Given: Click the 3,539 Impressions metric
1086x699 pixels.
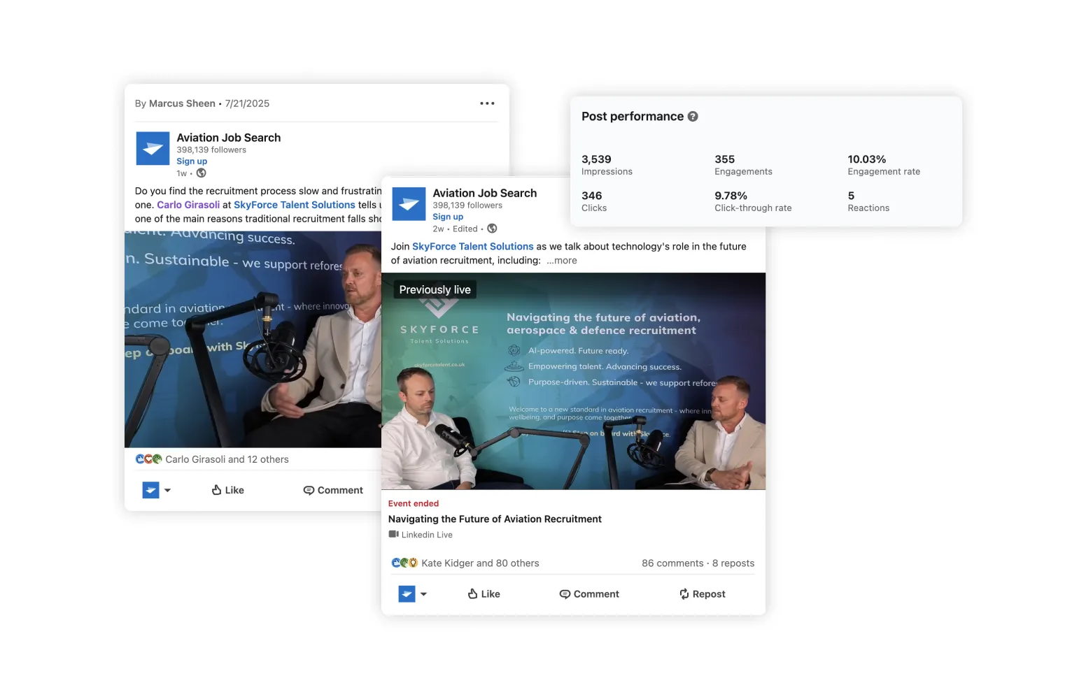Looking at the screenshot, I should click(607, 165).
